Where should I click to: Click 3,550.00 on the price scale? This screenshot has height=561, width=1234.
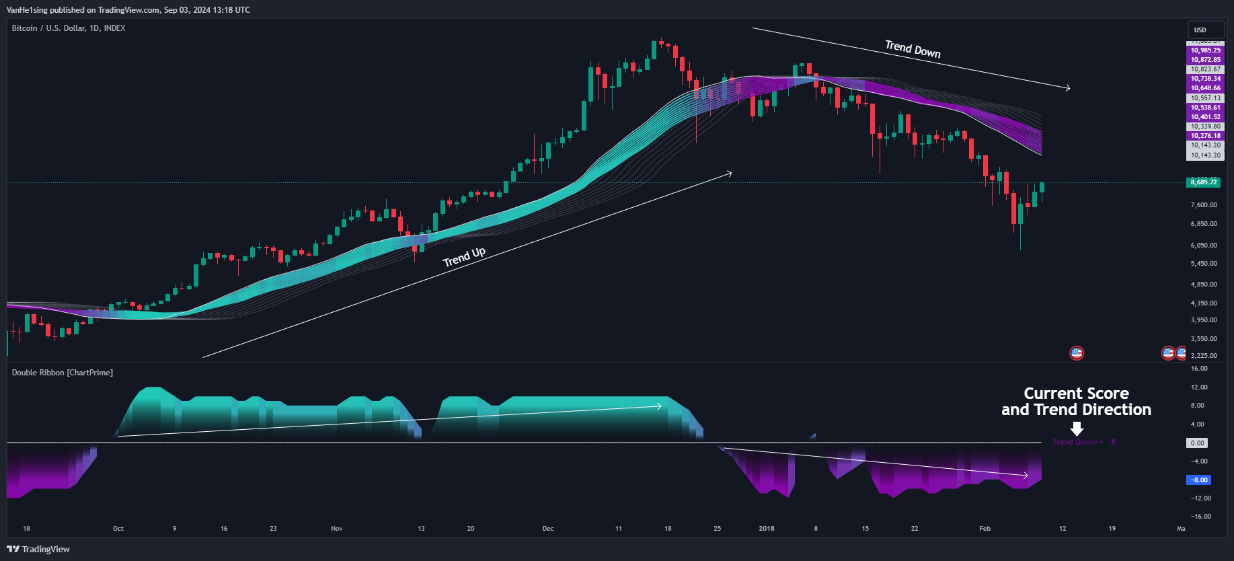click(1204, 339)
